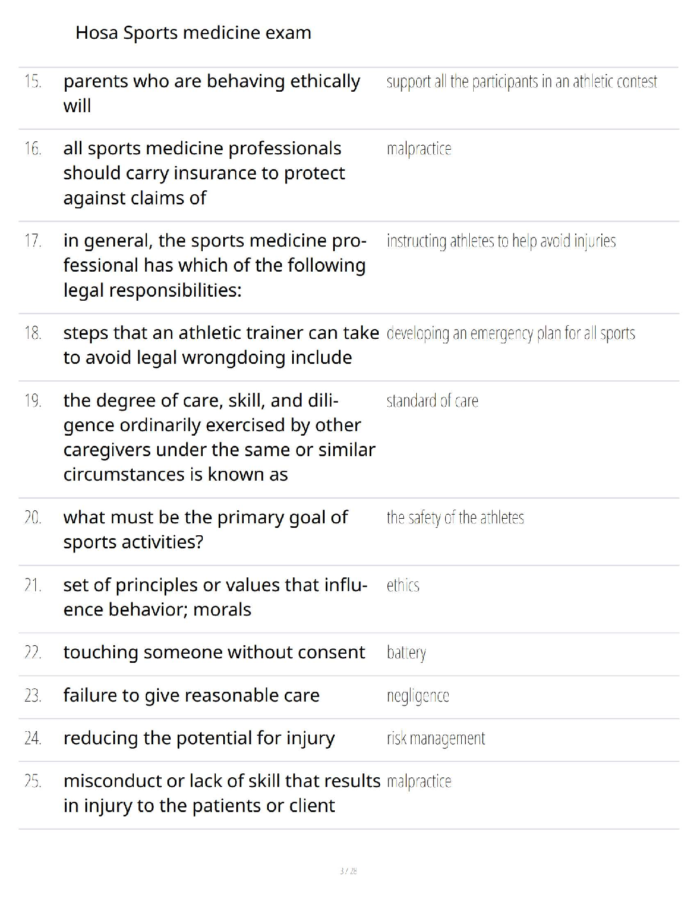Click the 'standard of care' answer
697x902 pixels.
(432, 401)
